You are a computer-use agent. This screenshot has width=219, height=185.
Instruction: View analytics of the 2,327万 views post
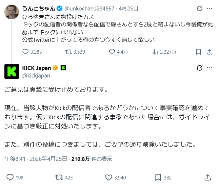pyautogui.click(x=156, y=52)
